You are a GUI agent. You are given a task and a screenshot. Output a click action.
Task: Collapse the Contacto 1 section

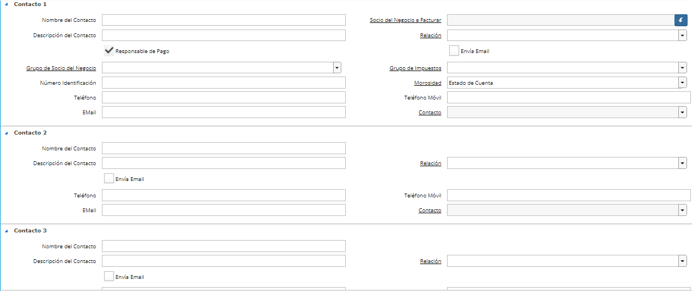click(x=7, y=4)
